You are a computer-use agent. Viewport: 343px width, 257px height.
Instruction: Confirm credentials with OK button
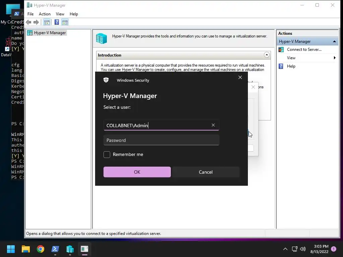pos(137,172)
